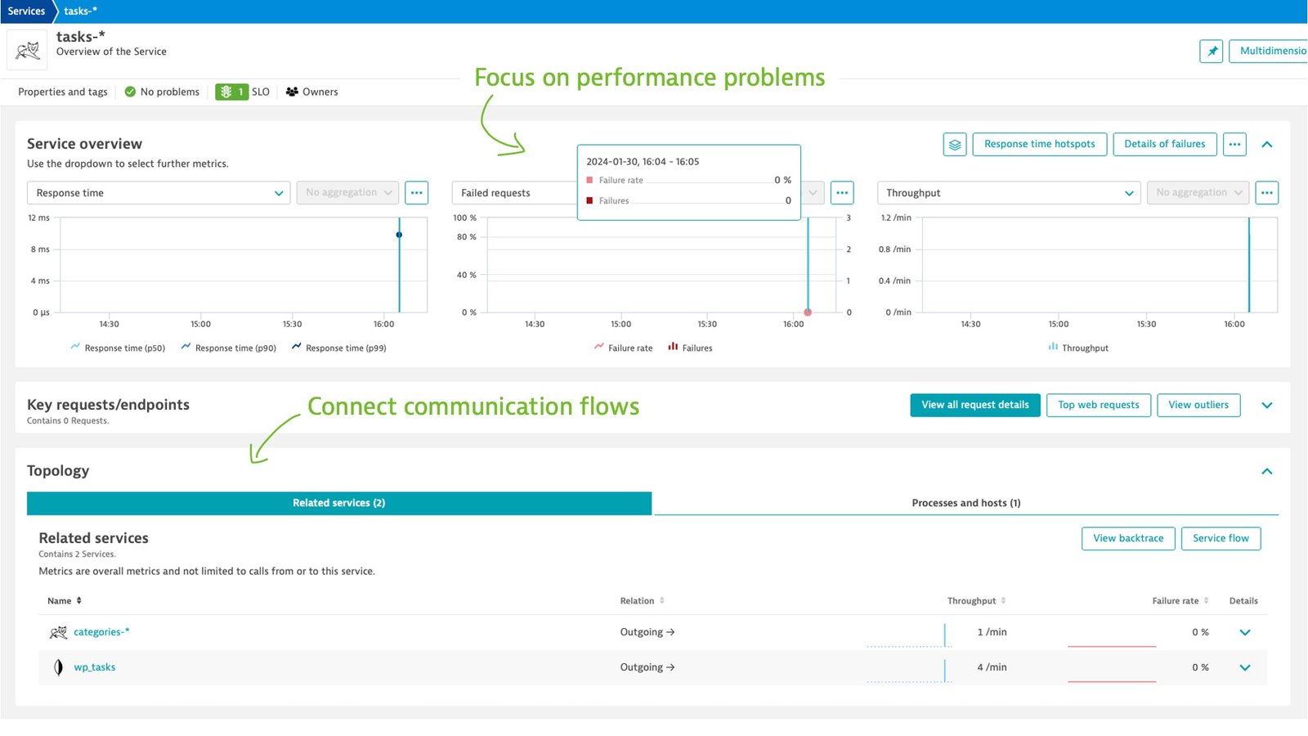Click Top web requests button

tap(1099, 406)
